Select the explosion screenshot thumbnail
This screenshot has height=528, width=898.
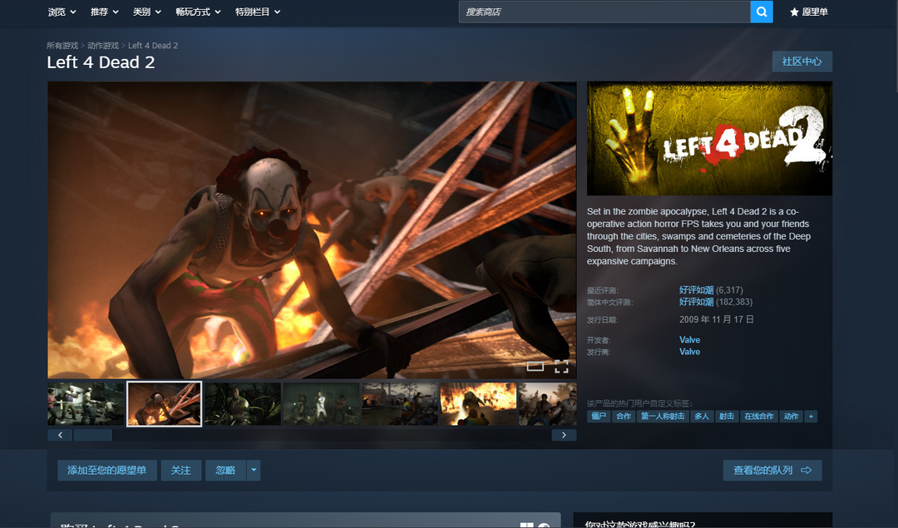(478, 403)
